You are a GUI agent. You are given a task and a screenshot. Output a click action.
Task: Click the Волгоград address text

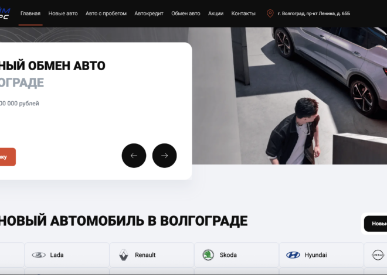pos(314,13)
